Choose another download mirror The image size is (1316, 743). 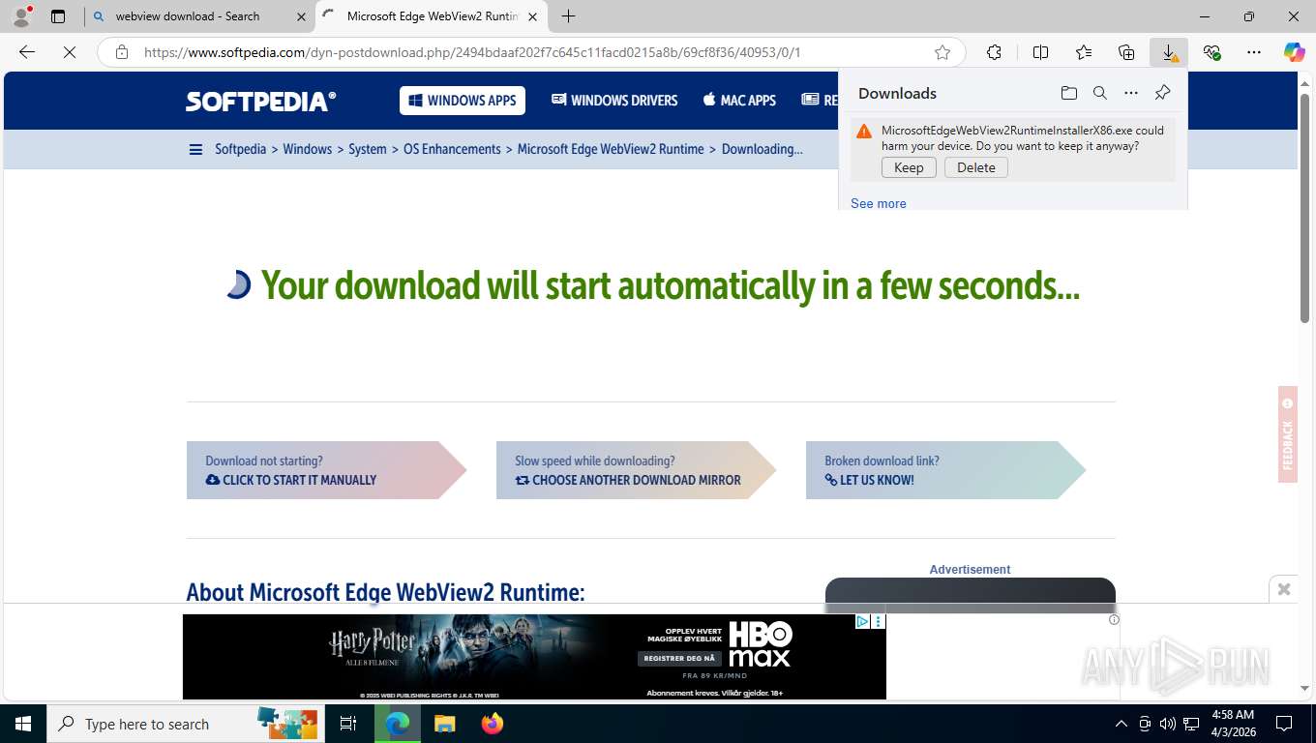pyautogui.click(x=637, y=470)
